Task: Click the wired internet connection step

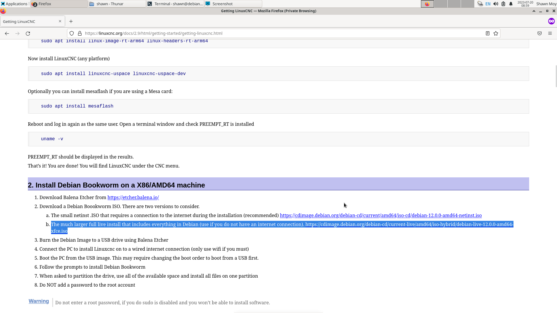Action: tap(144, 249)
